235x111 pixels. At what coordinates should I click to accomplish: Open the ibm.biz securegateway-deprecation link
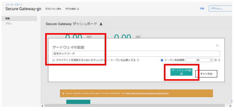pyautogui.click(x=147, y=93)
